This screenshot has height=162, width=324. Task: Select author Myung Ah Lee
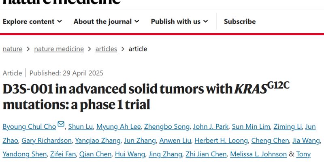point(118,126)
